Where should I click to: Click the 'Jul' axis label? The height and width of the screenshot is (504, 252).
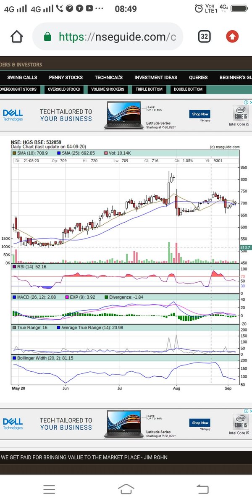point(120,389)
